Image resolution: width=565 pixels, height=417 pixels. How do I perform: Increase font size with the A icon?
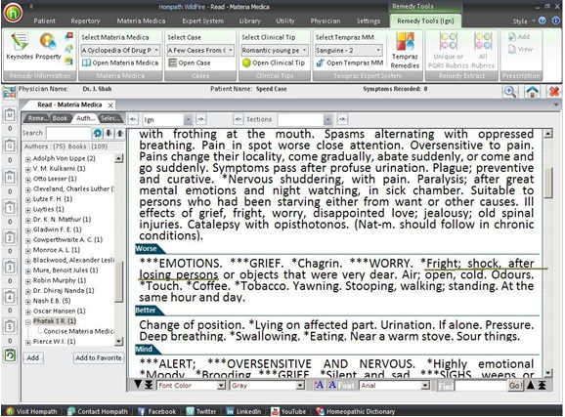319,385
